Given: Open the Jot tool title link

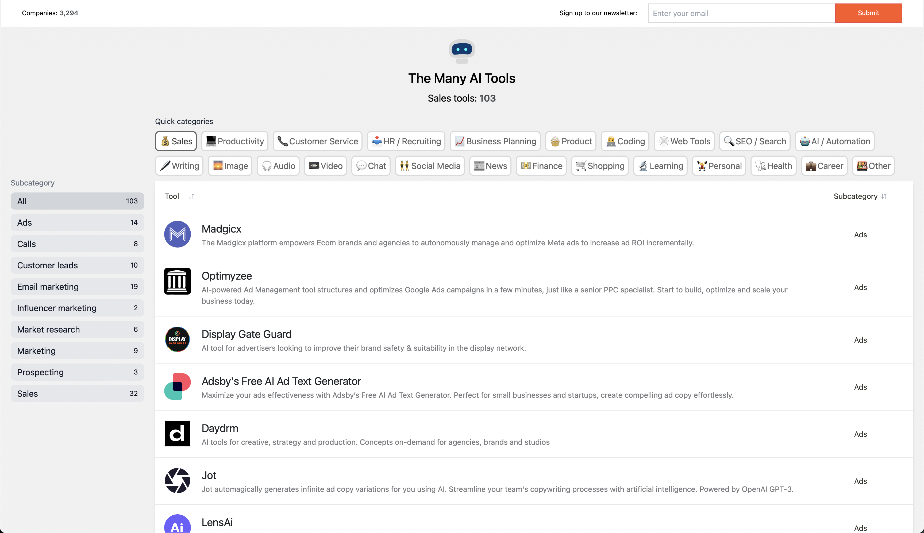Looking at the screenshot, I should click(x=209, y=475).
